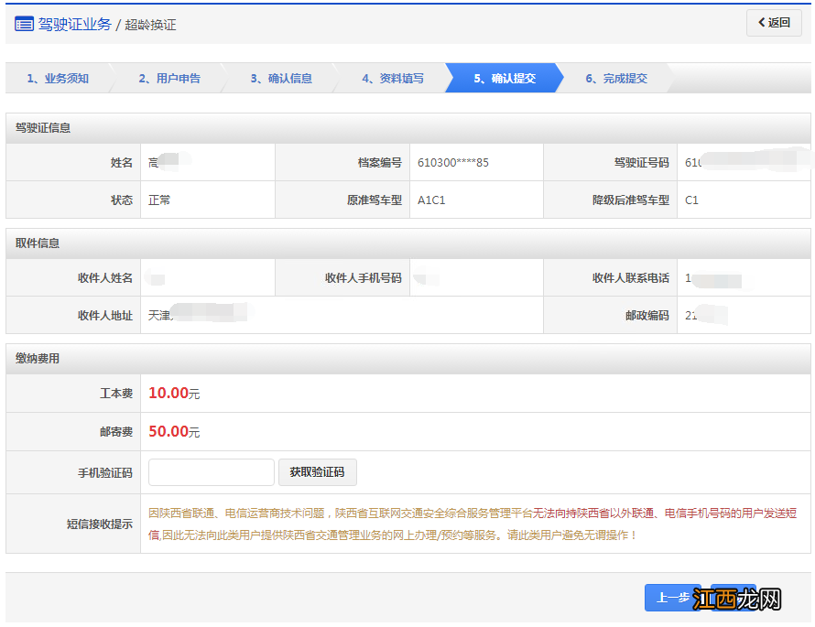Click the 江西龙网 watermark logo

tap(737, 600)
